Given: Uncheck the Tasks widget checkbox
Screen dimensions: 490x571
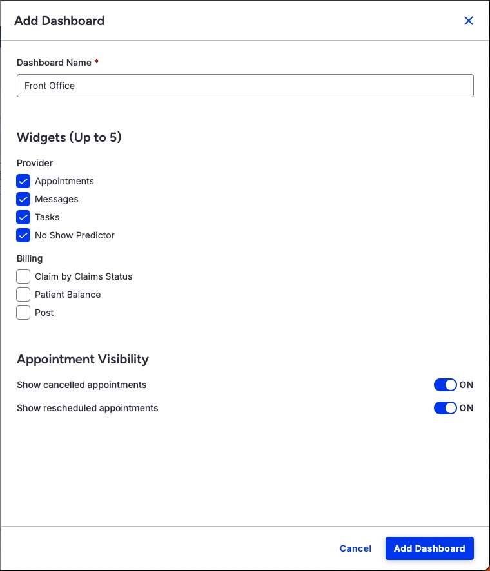Looking at the screenshot, I should (23, 217).
